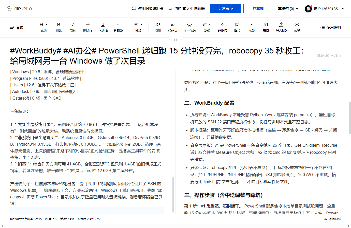Click the user avatar picture
This screenshot has width=351, height=228.
pyautogui.click(x=308, y=9)
